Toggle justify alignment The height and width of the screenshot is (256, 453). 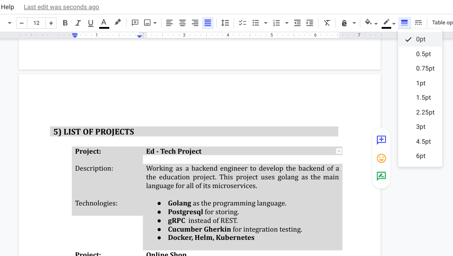(208, 23)
